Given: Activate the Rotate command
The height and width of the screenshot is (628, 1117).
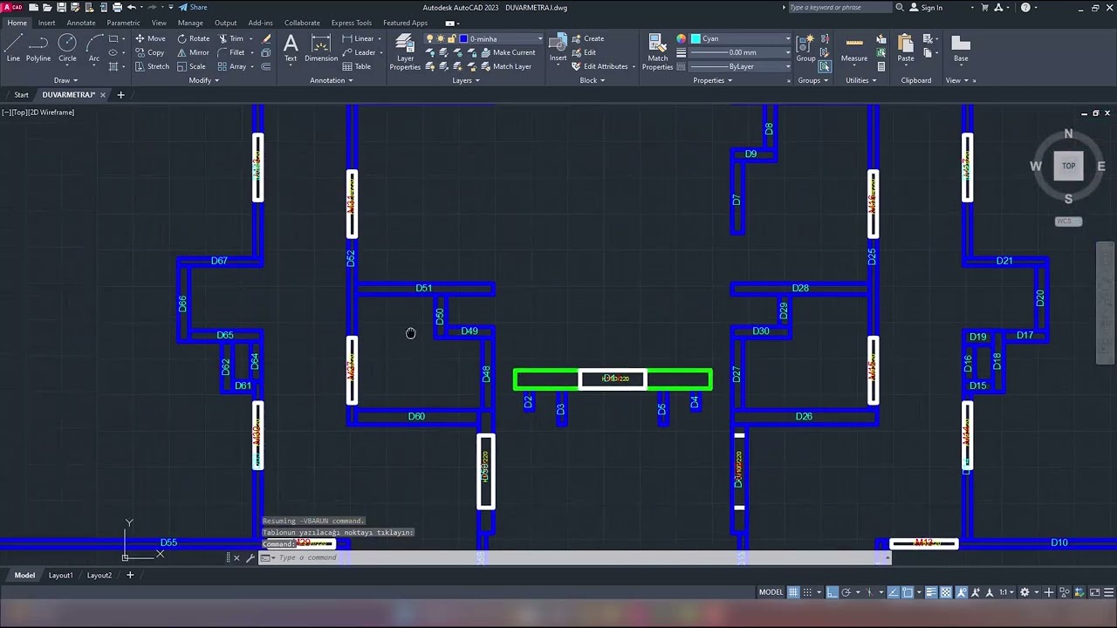Looking at the screenshot, I should click(194, 38).
